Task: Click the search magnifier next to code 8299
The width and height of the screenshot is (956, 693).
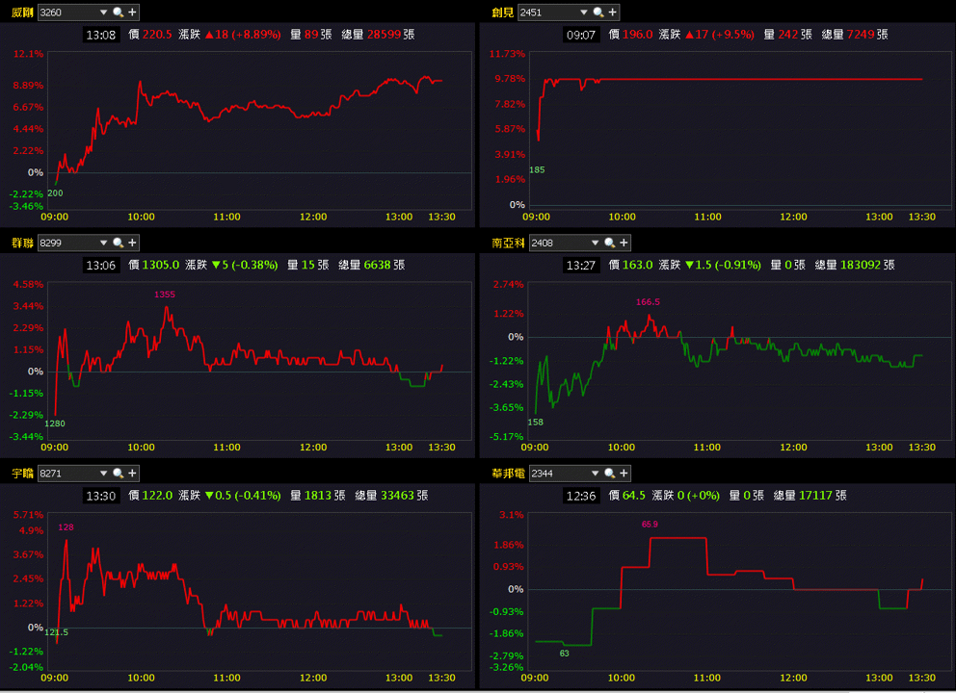Action: (x=119, y=243)
